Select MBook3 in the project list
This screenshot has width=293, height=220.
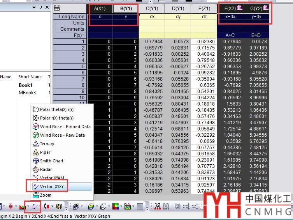[27, 93]
